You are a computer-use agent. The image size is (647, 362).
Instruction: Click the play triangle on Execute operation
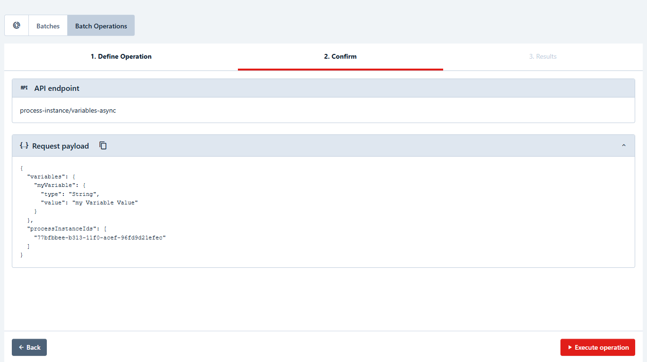(x=570, y=347)
